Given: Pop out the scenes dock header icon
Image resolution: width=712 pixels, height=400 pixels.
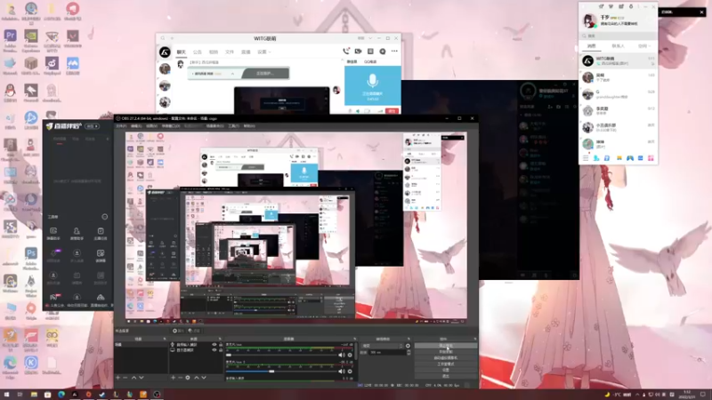Looking at the screenshot, I should 165,339.
